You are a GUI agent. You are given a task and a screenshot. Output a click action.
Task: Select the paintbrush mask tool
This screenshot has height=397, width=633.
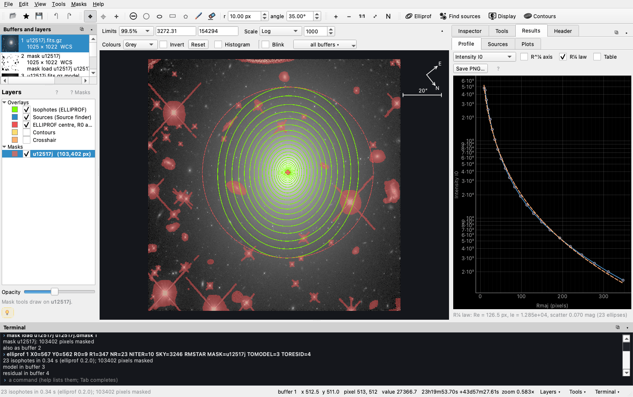pos(199,16)
